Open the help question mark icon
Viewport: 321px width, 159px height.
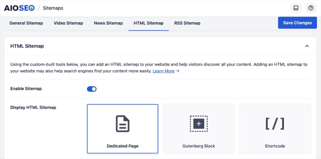311,8
